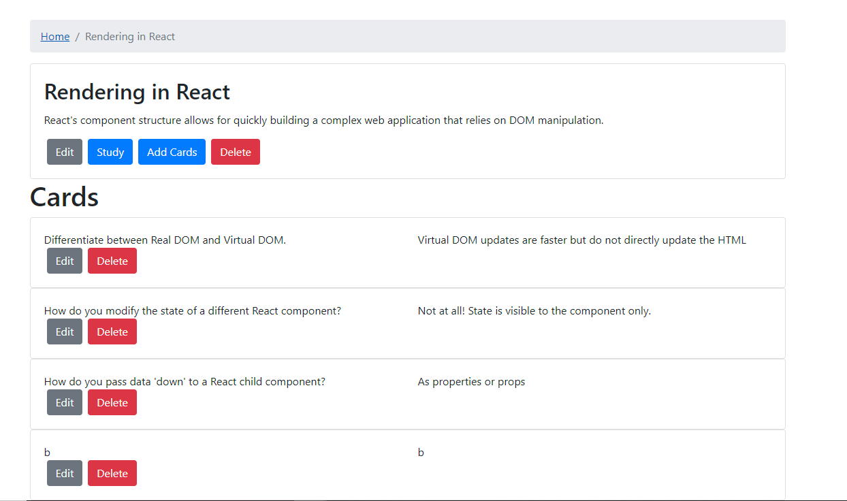Open the Add Cards page

(x=172, y=151)
